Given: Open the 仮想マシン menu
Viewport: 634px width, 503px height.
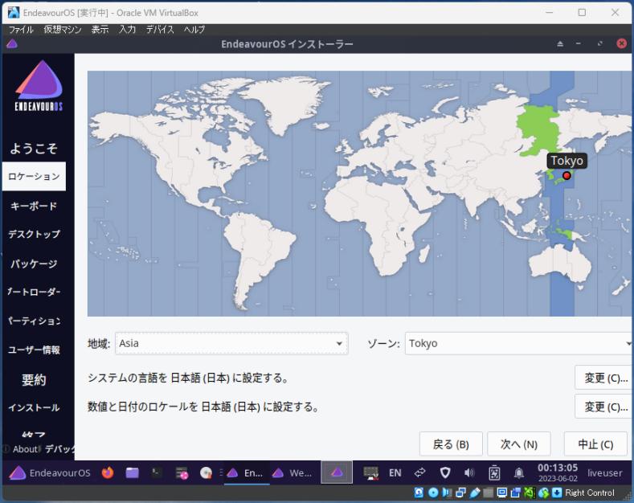Looking at the screenshot, I should click(x=62, y=30).
